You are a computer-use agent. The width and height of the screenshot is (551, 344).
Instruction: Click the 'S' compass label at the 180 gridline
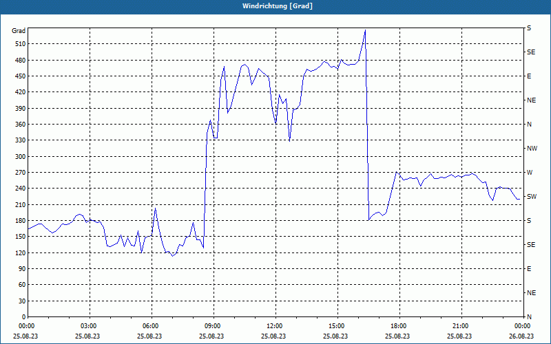[529, 221]
